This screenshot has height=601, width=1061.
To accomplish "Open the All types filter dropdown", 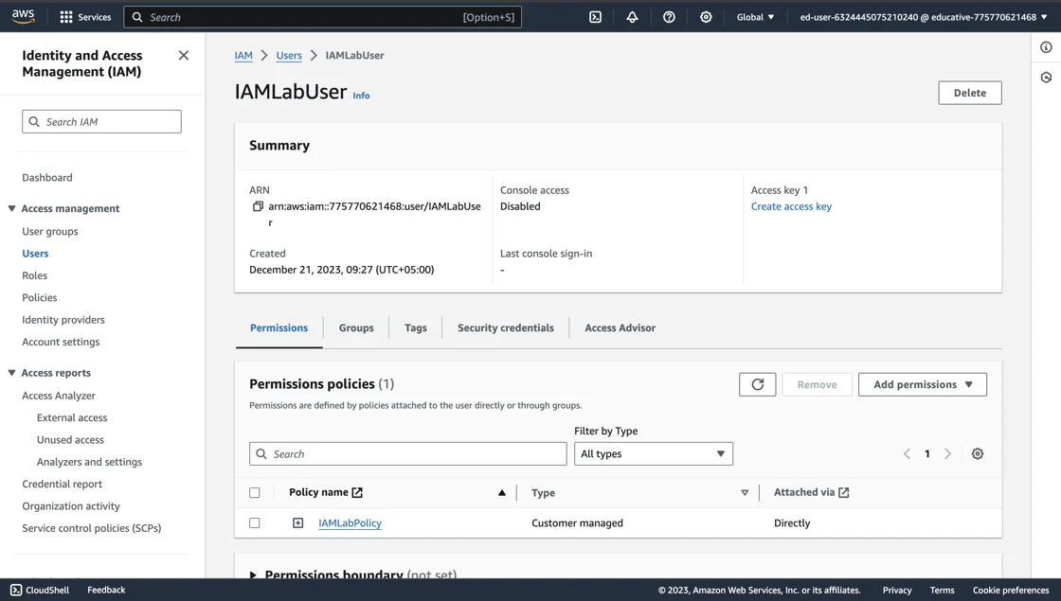I will [653, 453].
